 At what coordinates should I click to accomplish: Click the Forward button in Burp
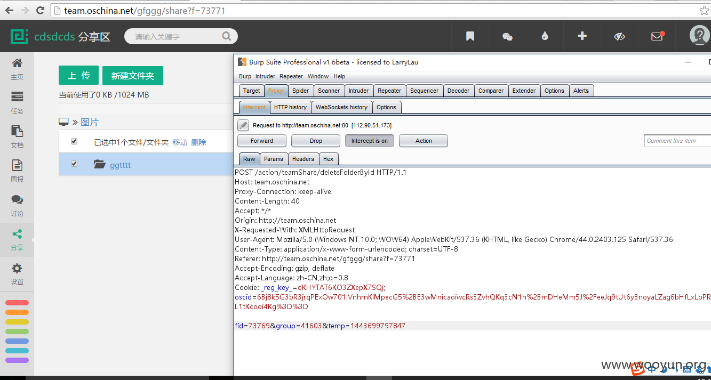coord(262,141)
